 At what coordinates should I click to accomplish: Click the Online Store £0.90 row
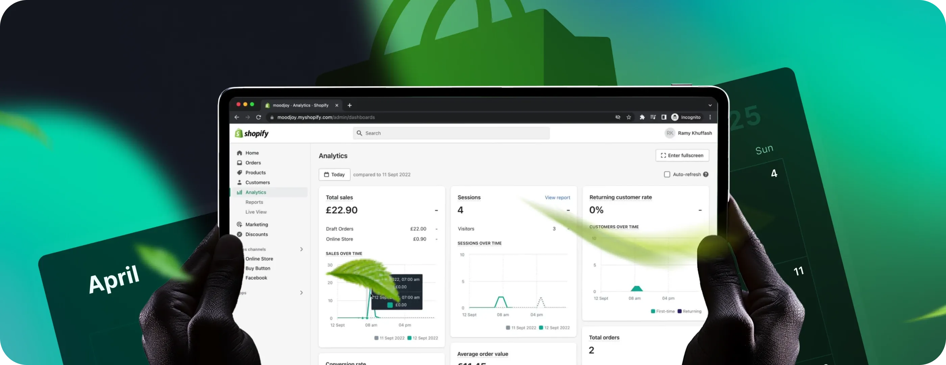[x=381, y=239]
